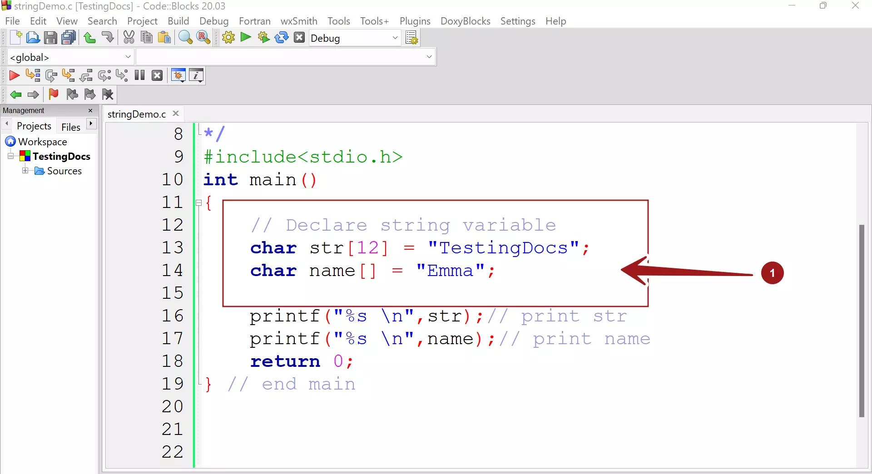Viewport: 872px width, 474px height.
Task: Cut selection with the scissors icon
Action: pyautogui.click(x=129, y=38)
